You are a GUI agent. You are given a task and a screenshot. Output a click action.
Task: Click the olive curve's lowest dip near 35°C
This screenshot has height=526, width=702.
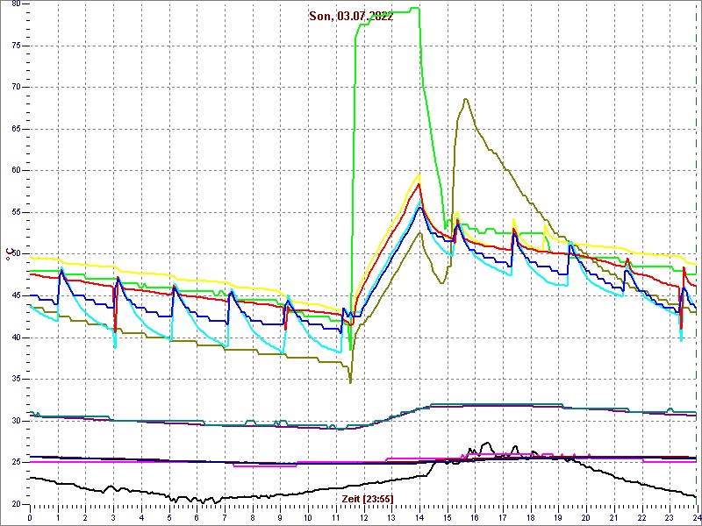tap(350, 381)
